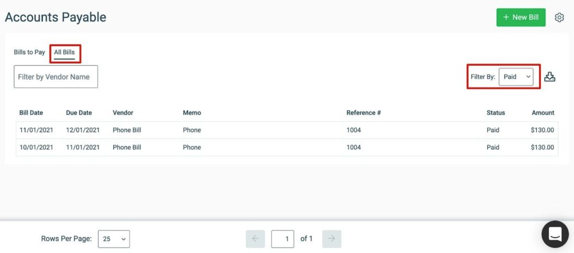
Task: Click the Reference # column header
Action: pyautogui.click(x=363, y=113)
